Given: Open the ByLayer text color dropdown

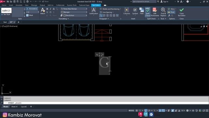Looking at the screenshot, I should (74, 12).
